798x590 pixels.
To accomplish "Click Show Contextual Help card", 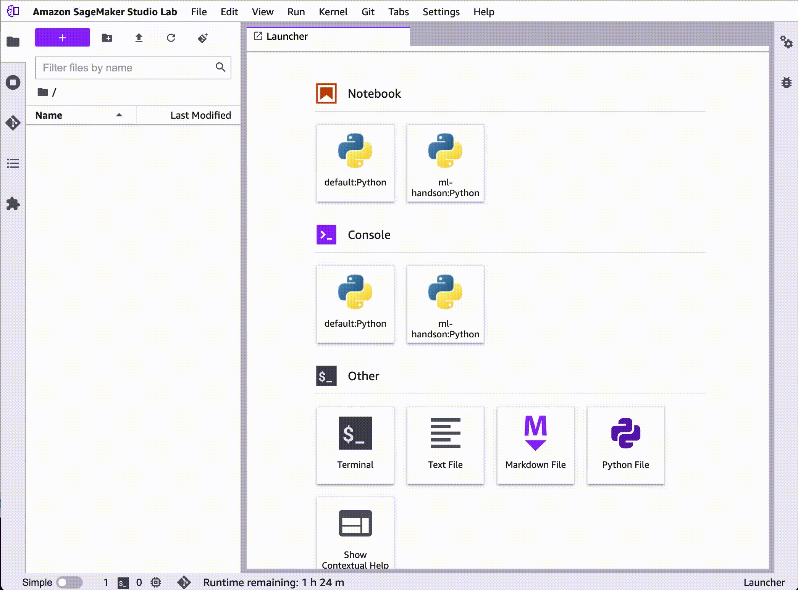I will [x=355, y=533].
